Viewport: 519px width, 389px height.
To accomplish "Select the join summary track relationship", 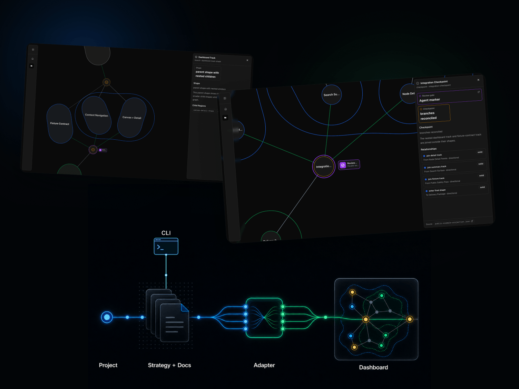I will [454, 168].
